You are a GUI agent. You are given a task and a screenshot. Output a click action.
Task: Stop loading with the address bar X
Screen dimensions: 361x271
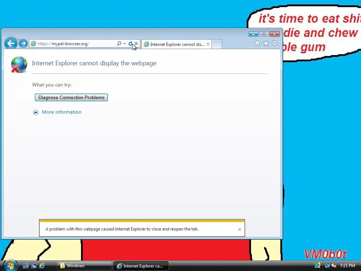click(x=136, y=43)
